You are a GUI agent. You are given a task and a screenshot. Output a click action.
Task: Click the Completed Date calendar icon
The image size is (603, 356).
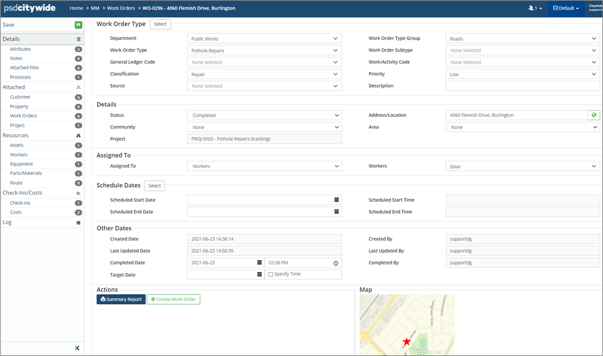click(259, 263)
